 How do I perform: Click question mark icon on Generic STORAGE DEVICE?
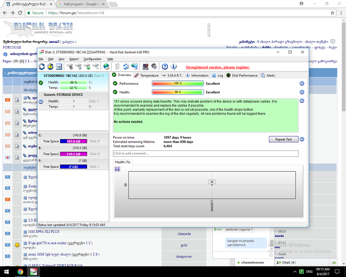(41, 102)
